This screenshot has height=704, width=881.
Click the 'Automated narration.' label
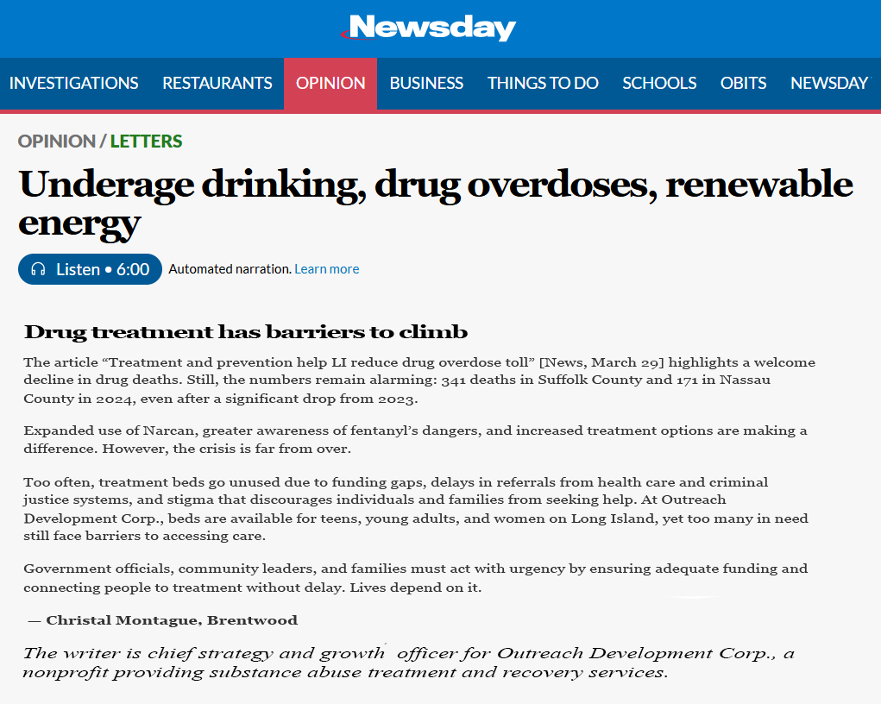pyautogui.click(x=230, y=269)
